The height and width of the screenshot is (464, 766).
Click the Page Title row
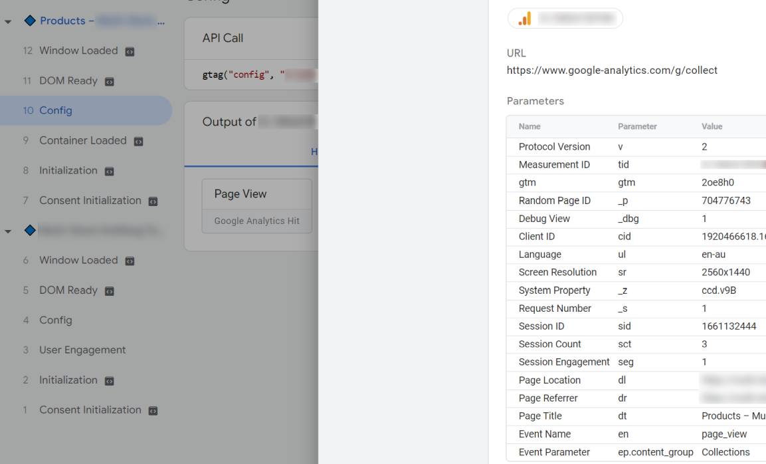636,417
